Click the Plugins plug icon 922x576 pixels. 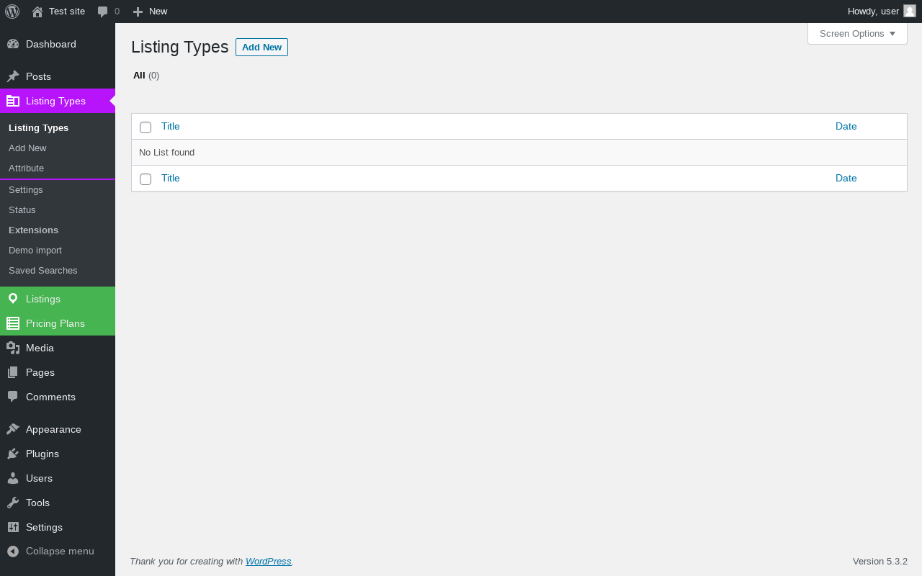[13, 454]
